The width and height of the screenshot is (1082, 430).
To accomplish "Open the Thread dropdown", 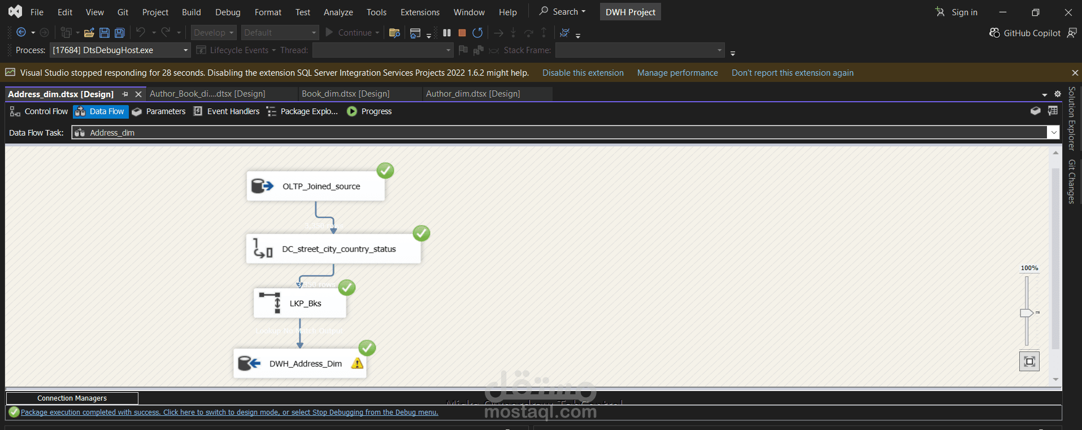I will pyautogui.click(x=383, y=50).
